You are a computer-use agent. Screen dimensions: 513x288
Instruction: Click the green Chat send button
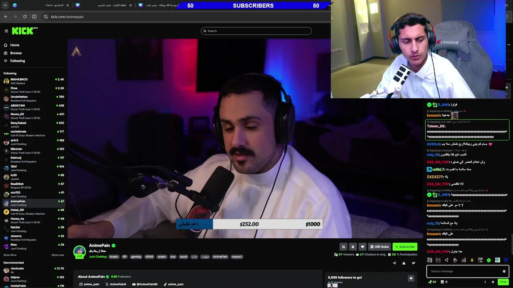503,282
